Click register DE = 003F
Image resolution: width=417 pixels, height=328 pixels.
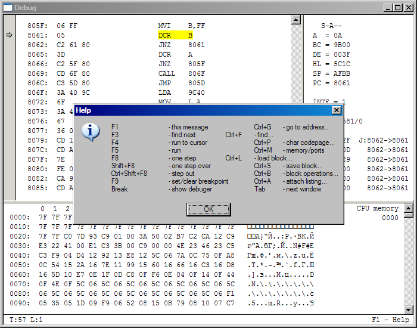pos(331,55)
